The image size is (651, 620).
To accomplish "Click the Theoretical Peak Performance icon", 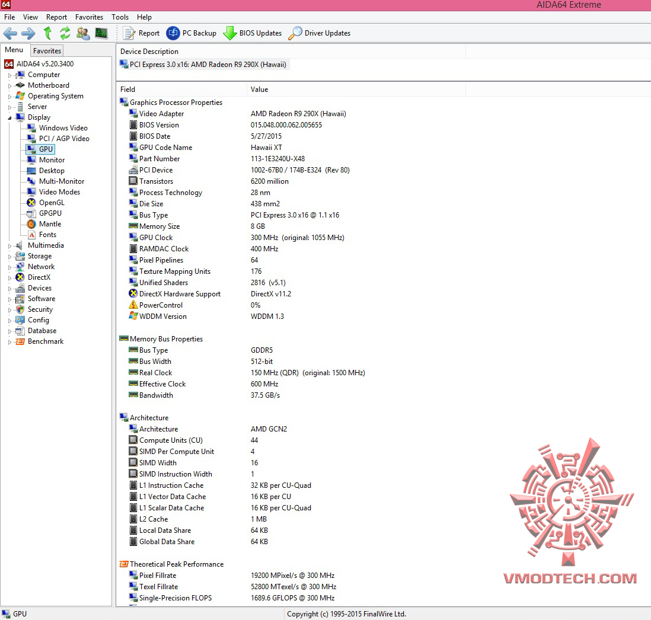I will pyautogui.click(x=124, y=564).
